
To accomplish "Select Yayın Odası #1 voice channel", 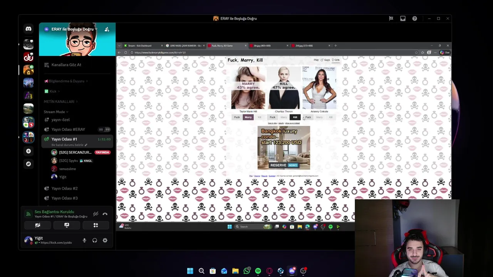I will click(x=77, y=139).
